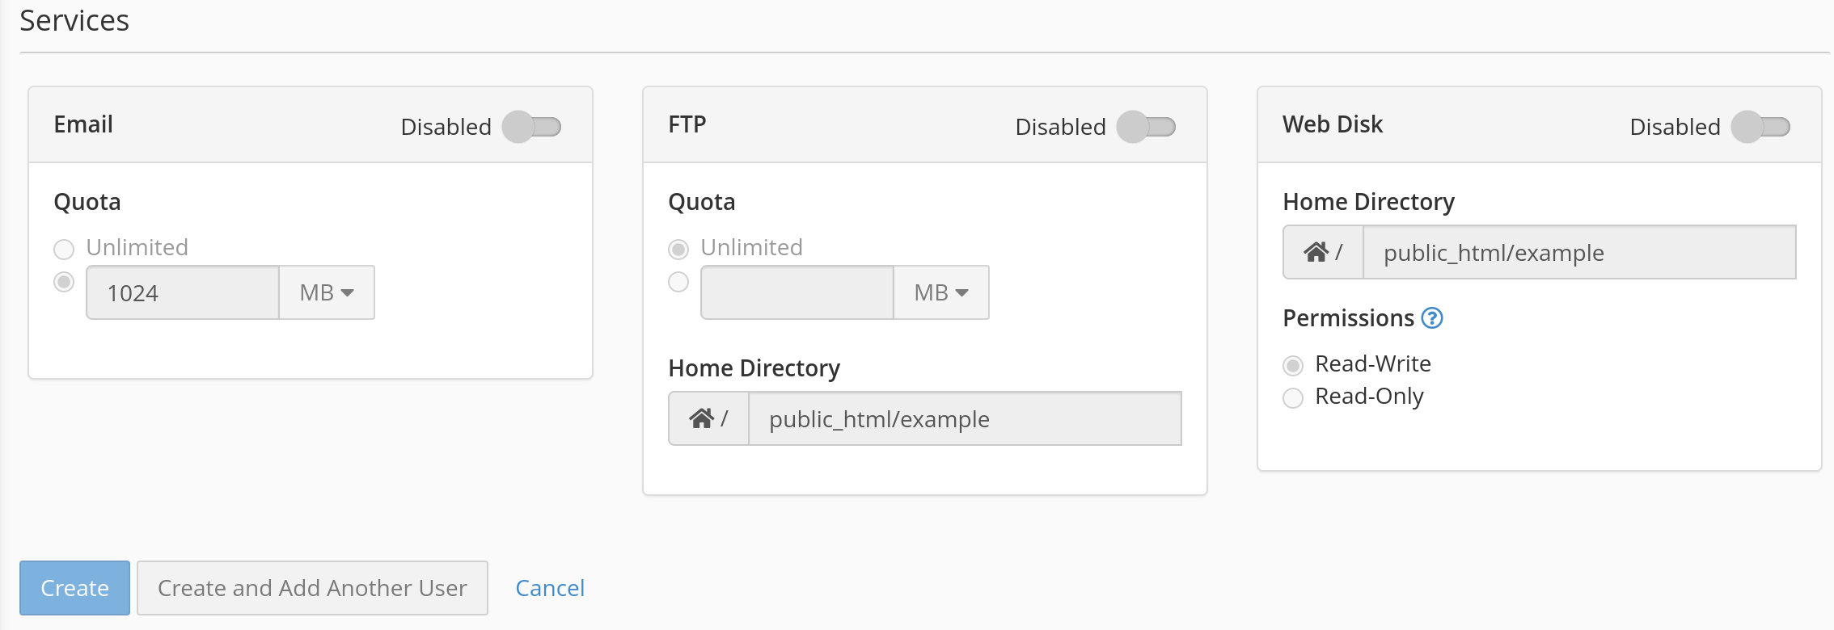Turn on the FTP service toggle
This screenshot has width=1834, height=630.
pyautogui.click(x=1146, y=127)
